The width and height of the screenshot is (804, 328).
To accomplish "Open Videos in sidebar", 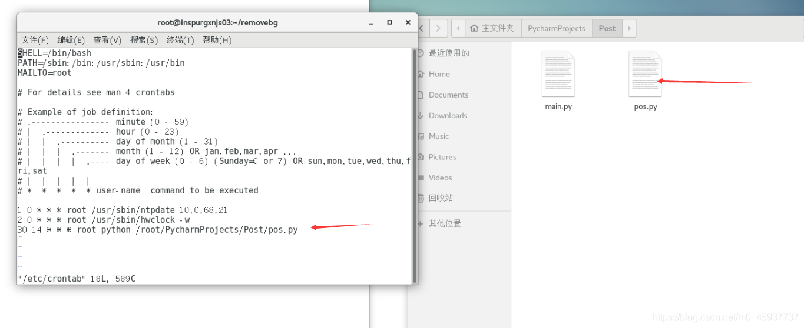I will (x=440, y=178).
